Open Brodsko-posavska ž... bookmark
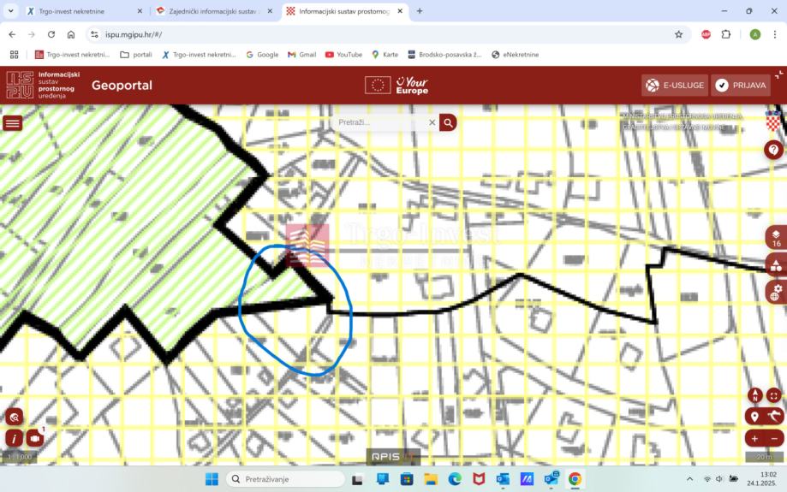The width and height of the screenshot is (787, 492). (444, 55)
